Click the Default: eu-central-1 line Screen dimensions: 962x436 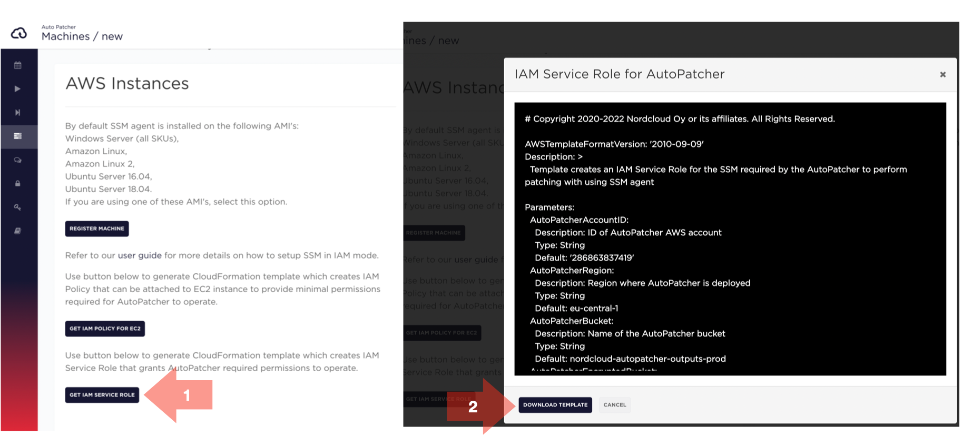click(576, 309)
